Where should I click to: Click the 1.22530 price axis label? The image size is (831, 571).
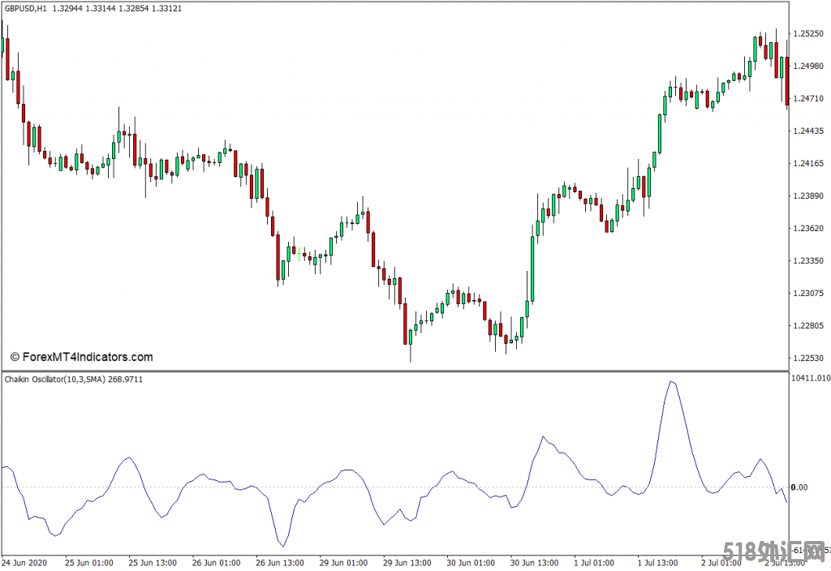point(808,358)
